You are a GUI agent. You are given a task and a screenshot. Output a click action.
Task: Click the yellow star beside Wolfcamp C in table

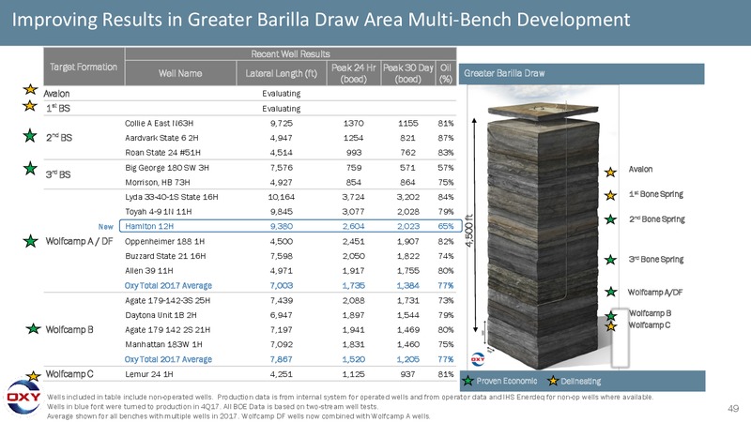point(33,376)
